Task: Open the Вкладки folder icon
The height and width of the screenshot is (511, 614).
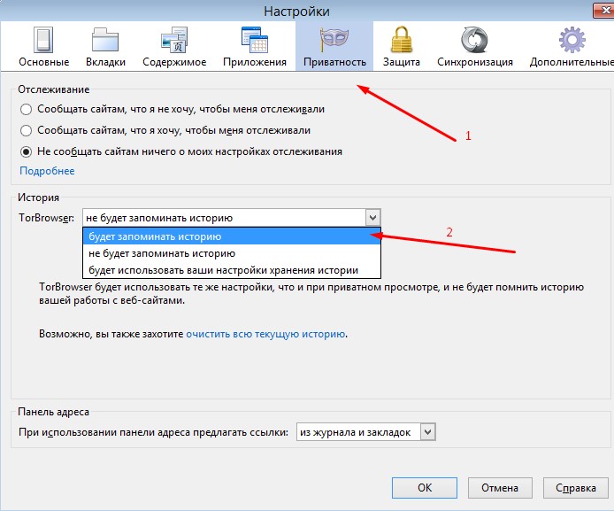Action: [x=105, y=42]
